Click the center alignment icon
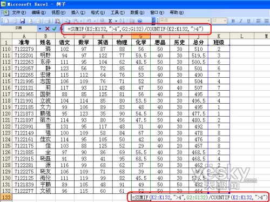 pos(267,21)
